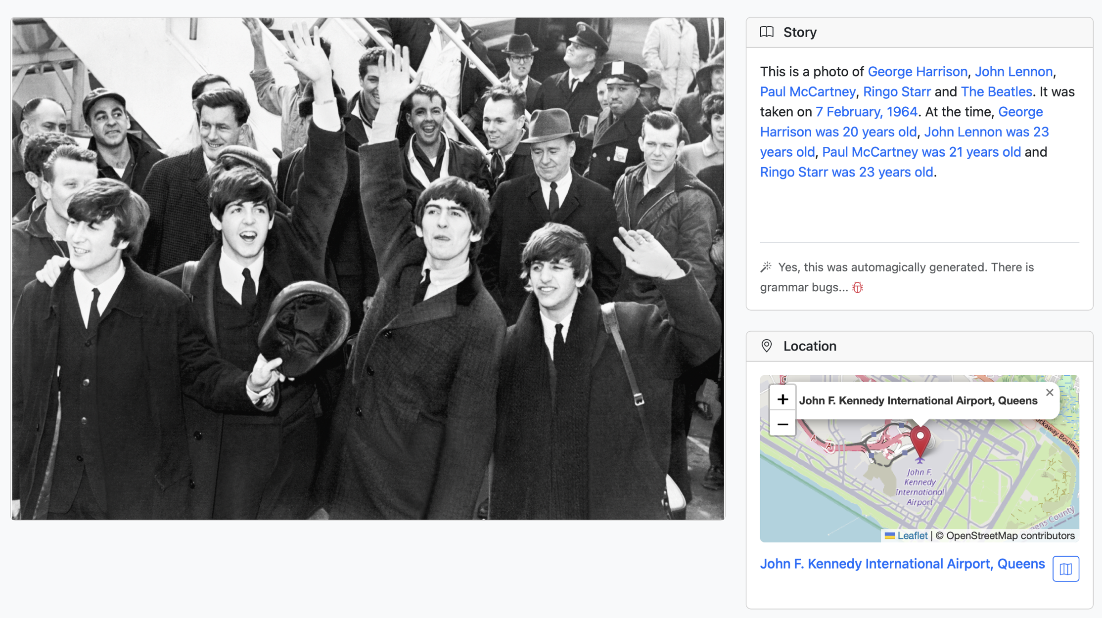Image resolution: width=1102 pixels, height=618 pixels.
Task: Click the magic wand icon before the disclaimer
Action: (766, 266)
